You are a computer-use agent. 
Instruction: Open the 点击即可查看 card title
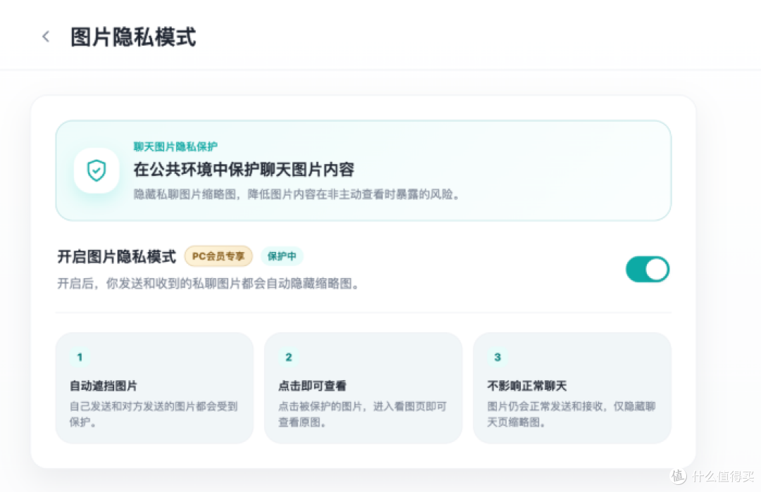click(x=312, y=386)
